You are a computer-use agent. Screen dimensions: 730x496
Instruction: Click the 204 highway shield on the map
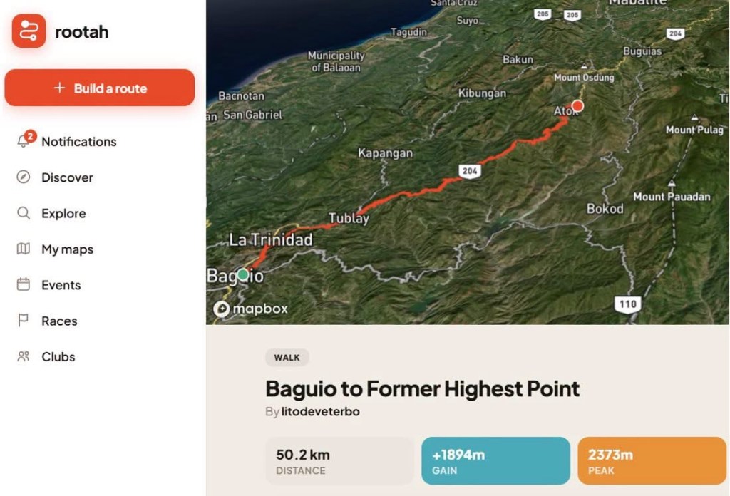pos(469,171)
